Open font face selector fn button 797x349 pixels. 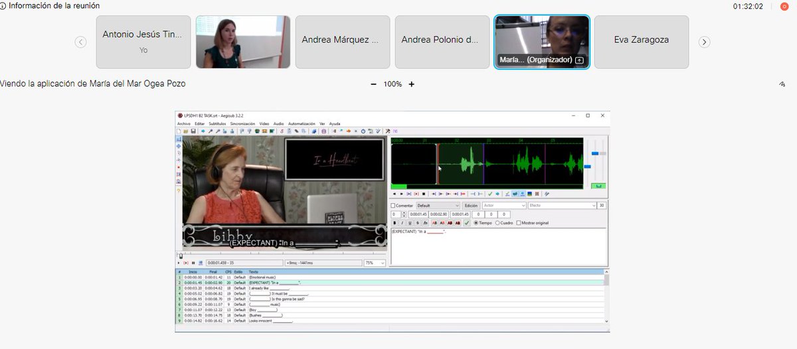pyautogui.click(x=425, y=223)
